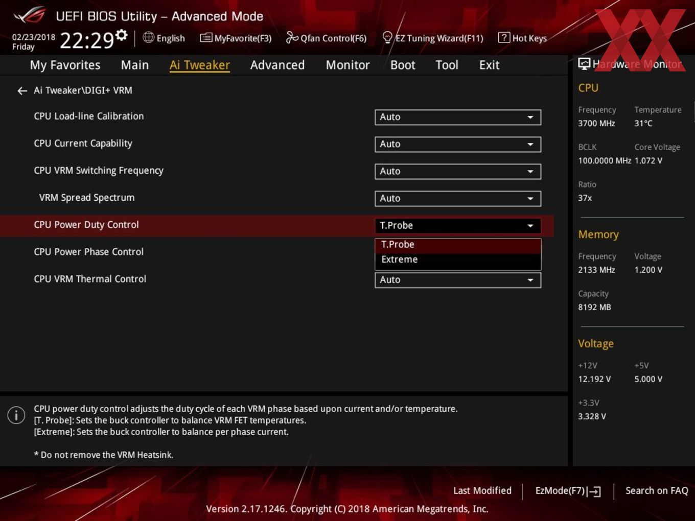Viewport: 695px width, 521px height.
Task: Open CPU Load-line Calibration dropdown
Action: (458, 117)
